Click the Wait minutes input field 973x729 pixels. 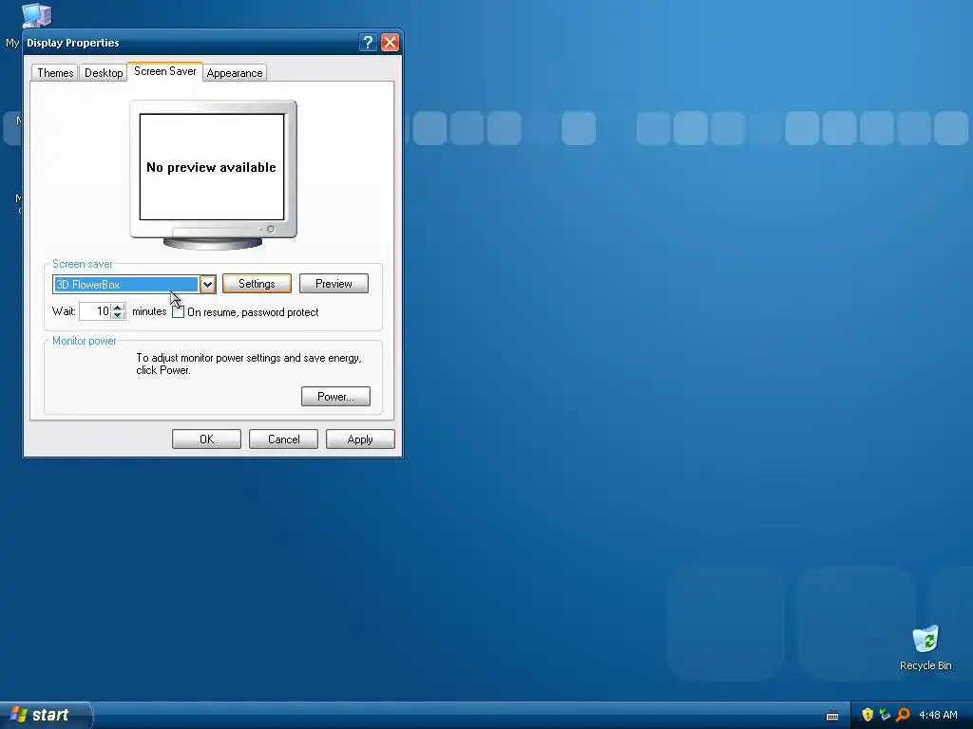point(95,311)
